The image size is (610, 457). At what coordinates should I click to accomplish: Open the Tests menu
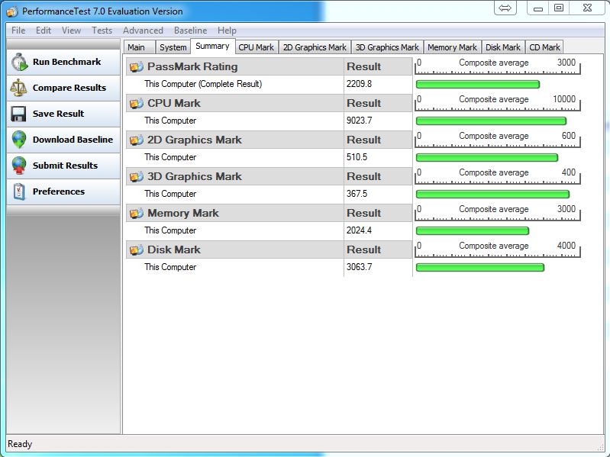click(x=102, y=31)
